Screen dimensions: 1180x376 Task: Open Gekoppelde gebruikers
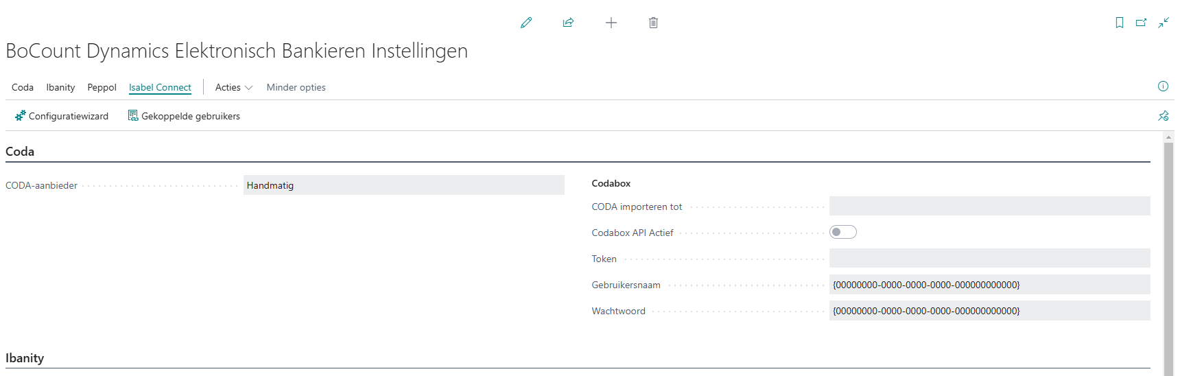(184, 116)
